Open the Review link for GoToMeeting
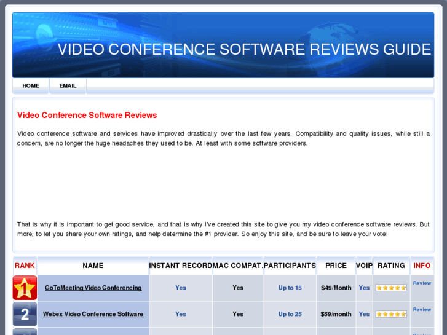 coord(422,283)
